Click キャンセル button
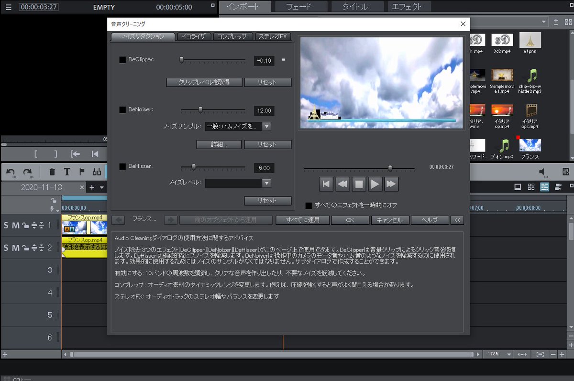This screenshot has width=574, height=381. (390, 220)
